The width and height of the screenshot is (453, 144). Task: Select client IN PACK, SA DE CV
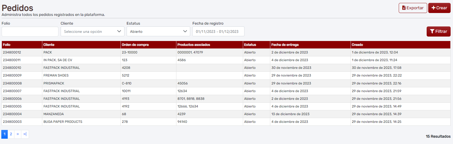58,60
